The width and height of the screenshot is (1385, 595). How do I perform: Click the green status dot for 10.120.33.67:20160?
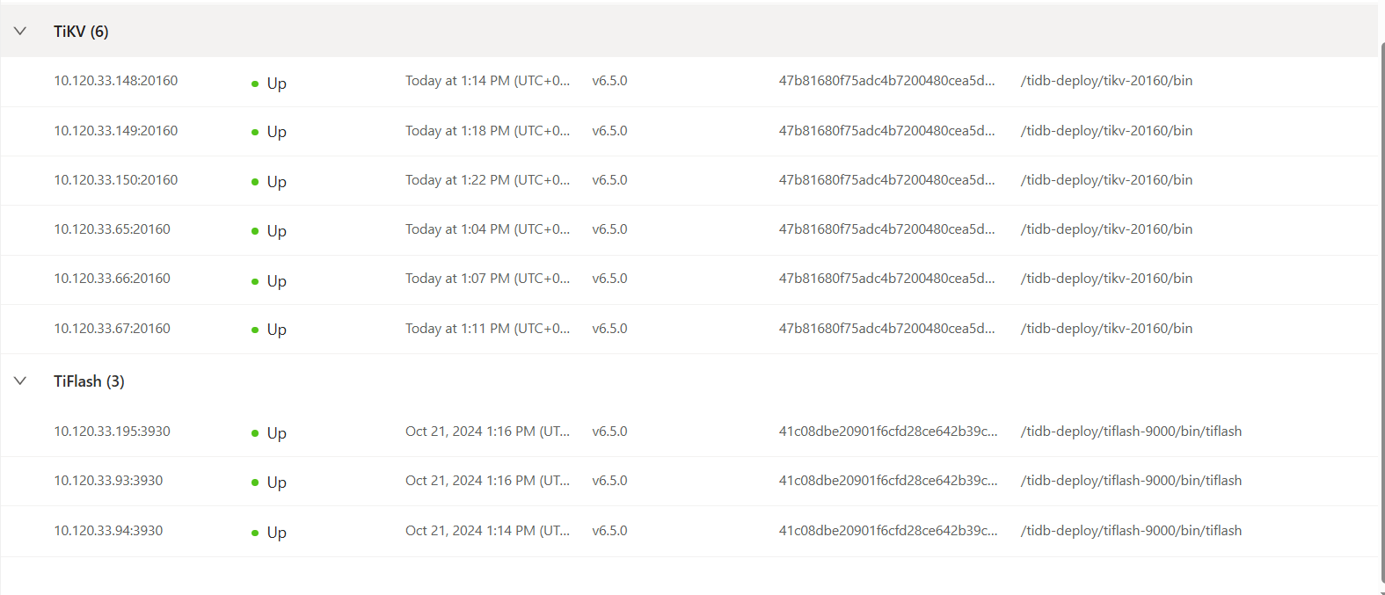coord(255,330)
